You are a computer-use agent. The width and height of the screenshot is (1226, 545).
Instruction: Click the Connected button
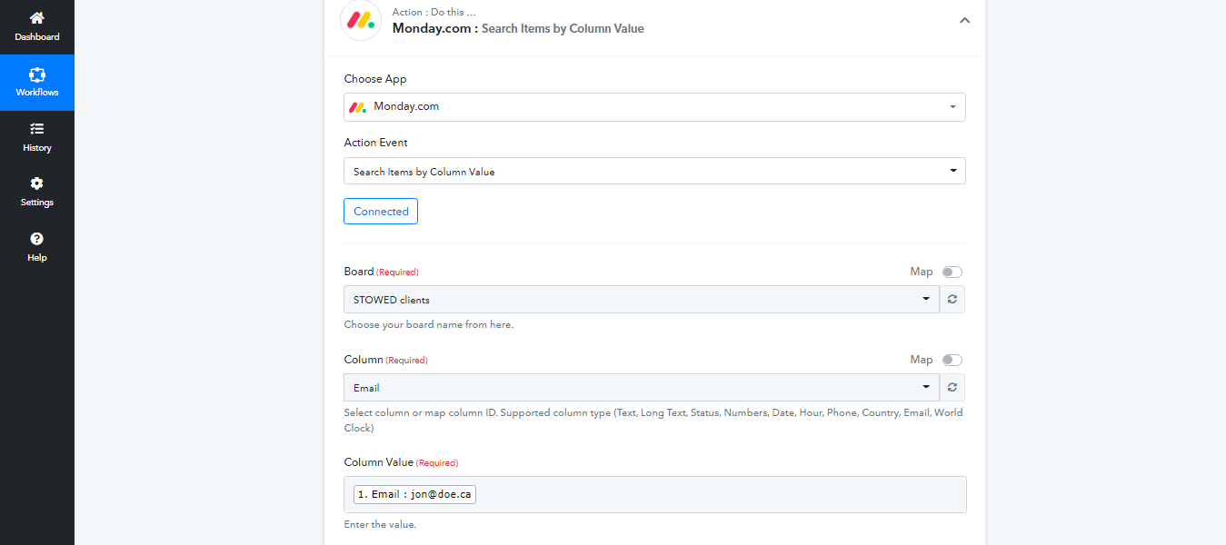[381, 211]
